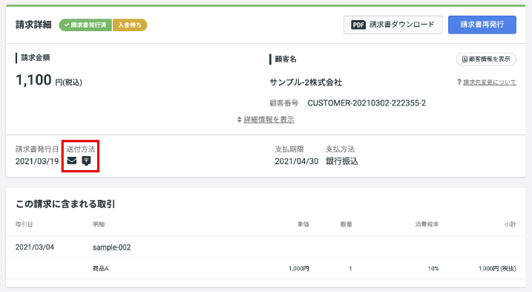Click the customer name サンプル-2株式会社

coord(306,82)
